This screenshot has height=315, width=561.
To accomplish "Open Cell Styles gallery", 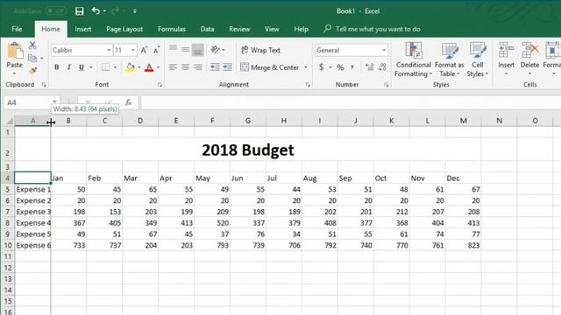I will click(477, 59).
